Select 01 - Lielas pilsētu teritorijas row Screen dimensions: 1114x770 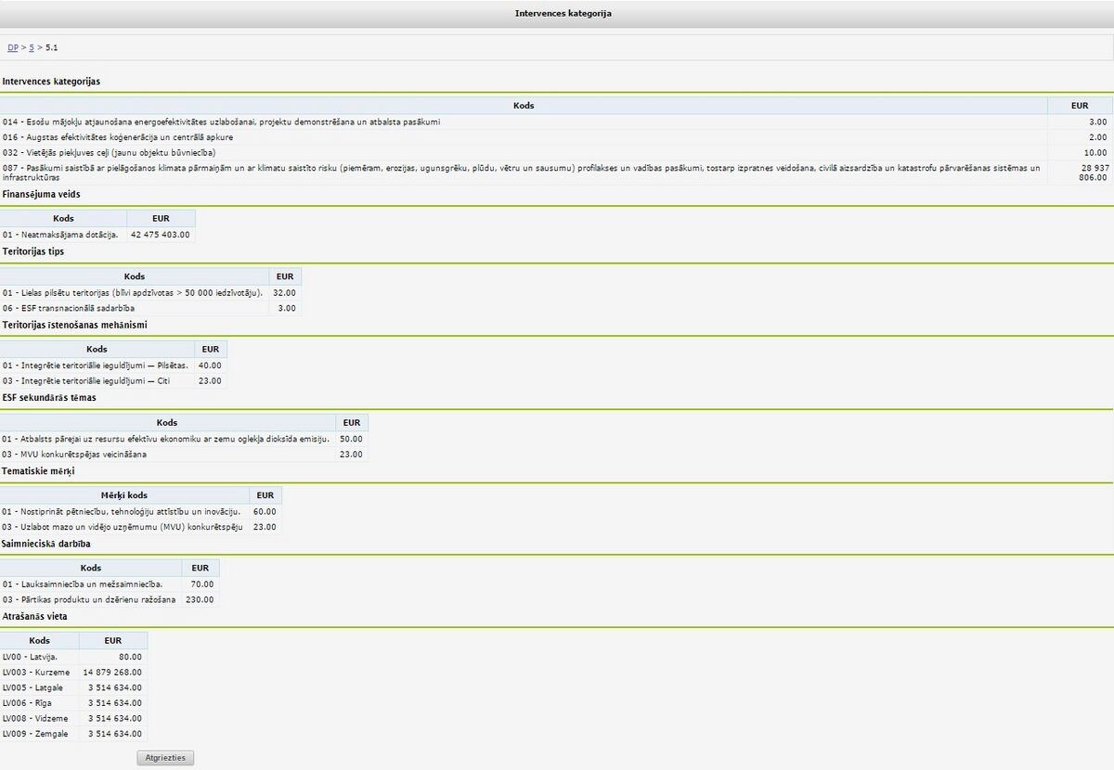tap(150, 292)
